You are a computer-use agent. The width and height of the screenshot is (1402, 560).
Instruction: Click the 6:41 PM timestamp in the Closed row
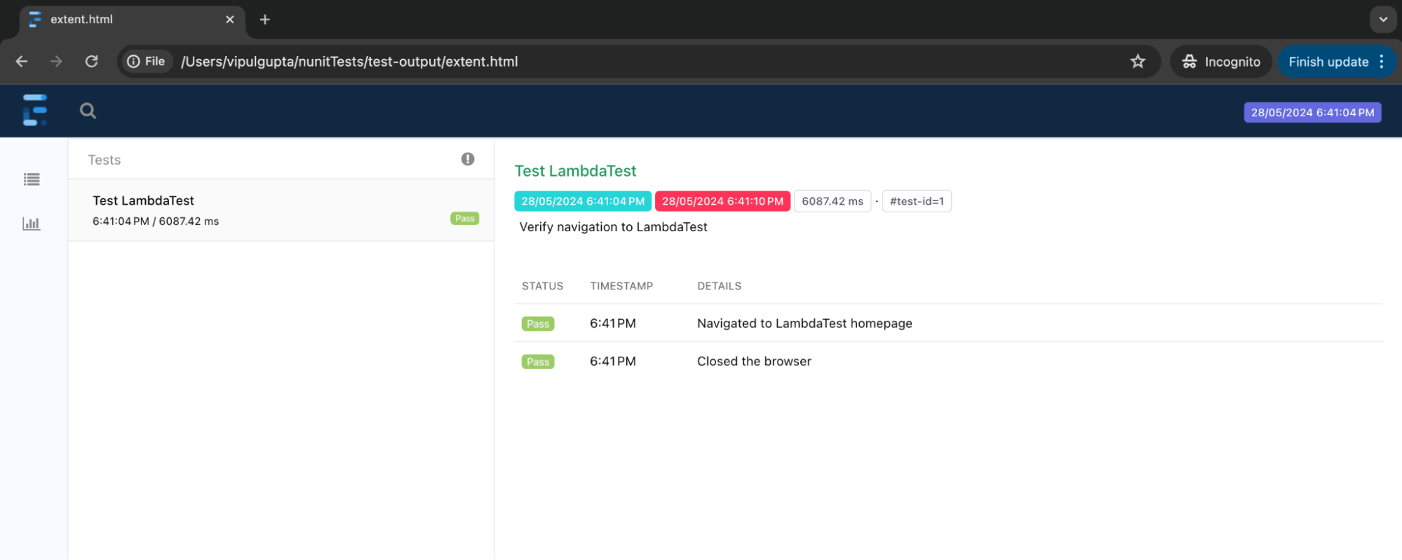click(x=613, y=362)
